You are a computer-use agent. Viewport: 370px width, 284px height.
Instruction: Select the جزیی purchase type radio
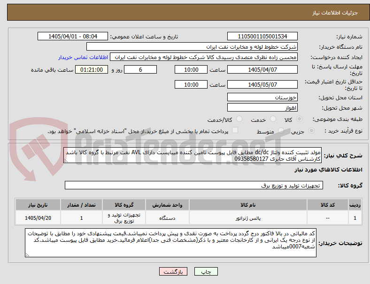pos(311,131)
